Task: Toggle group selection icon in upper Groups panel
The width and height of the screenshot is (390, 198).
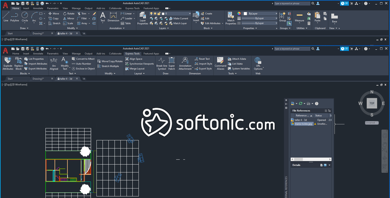Action: [289, 23]
